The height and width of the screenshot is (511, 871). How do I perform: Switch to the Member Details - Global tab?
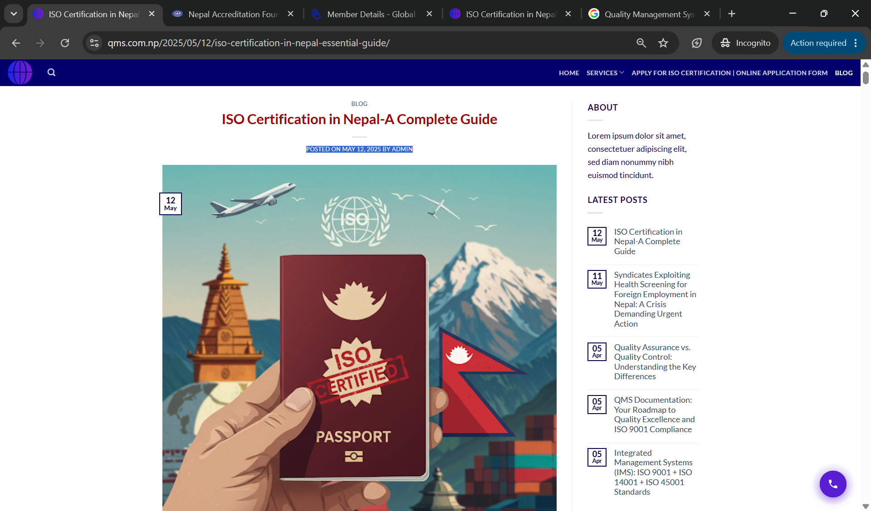tap(371, 14)
